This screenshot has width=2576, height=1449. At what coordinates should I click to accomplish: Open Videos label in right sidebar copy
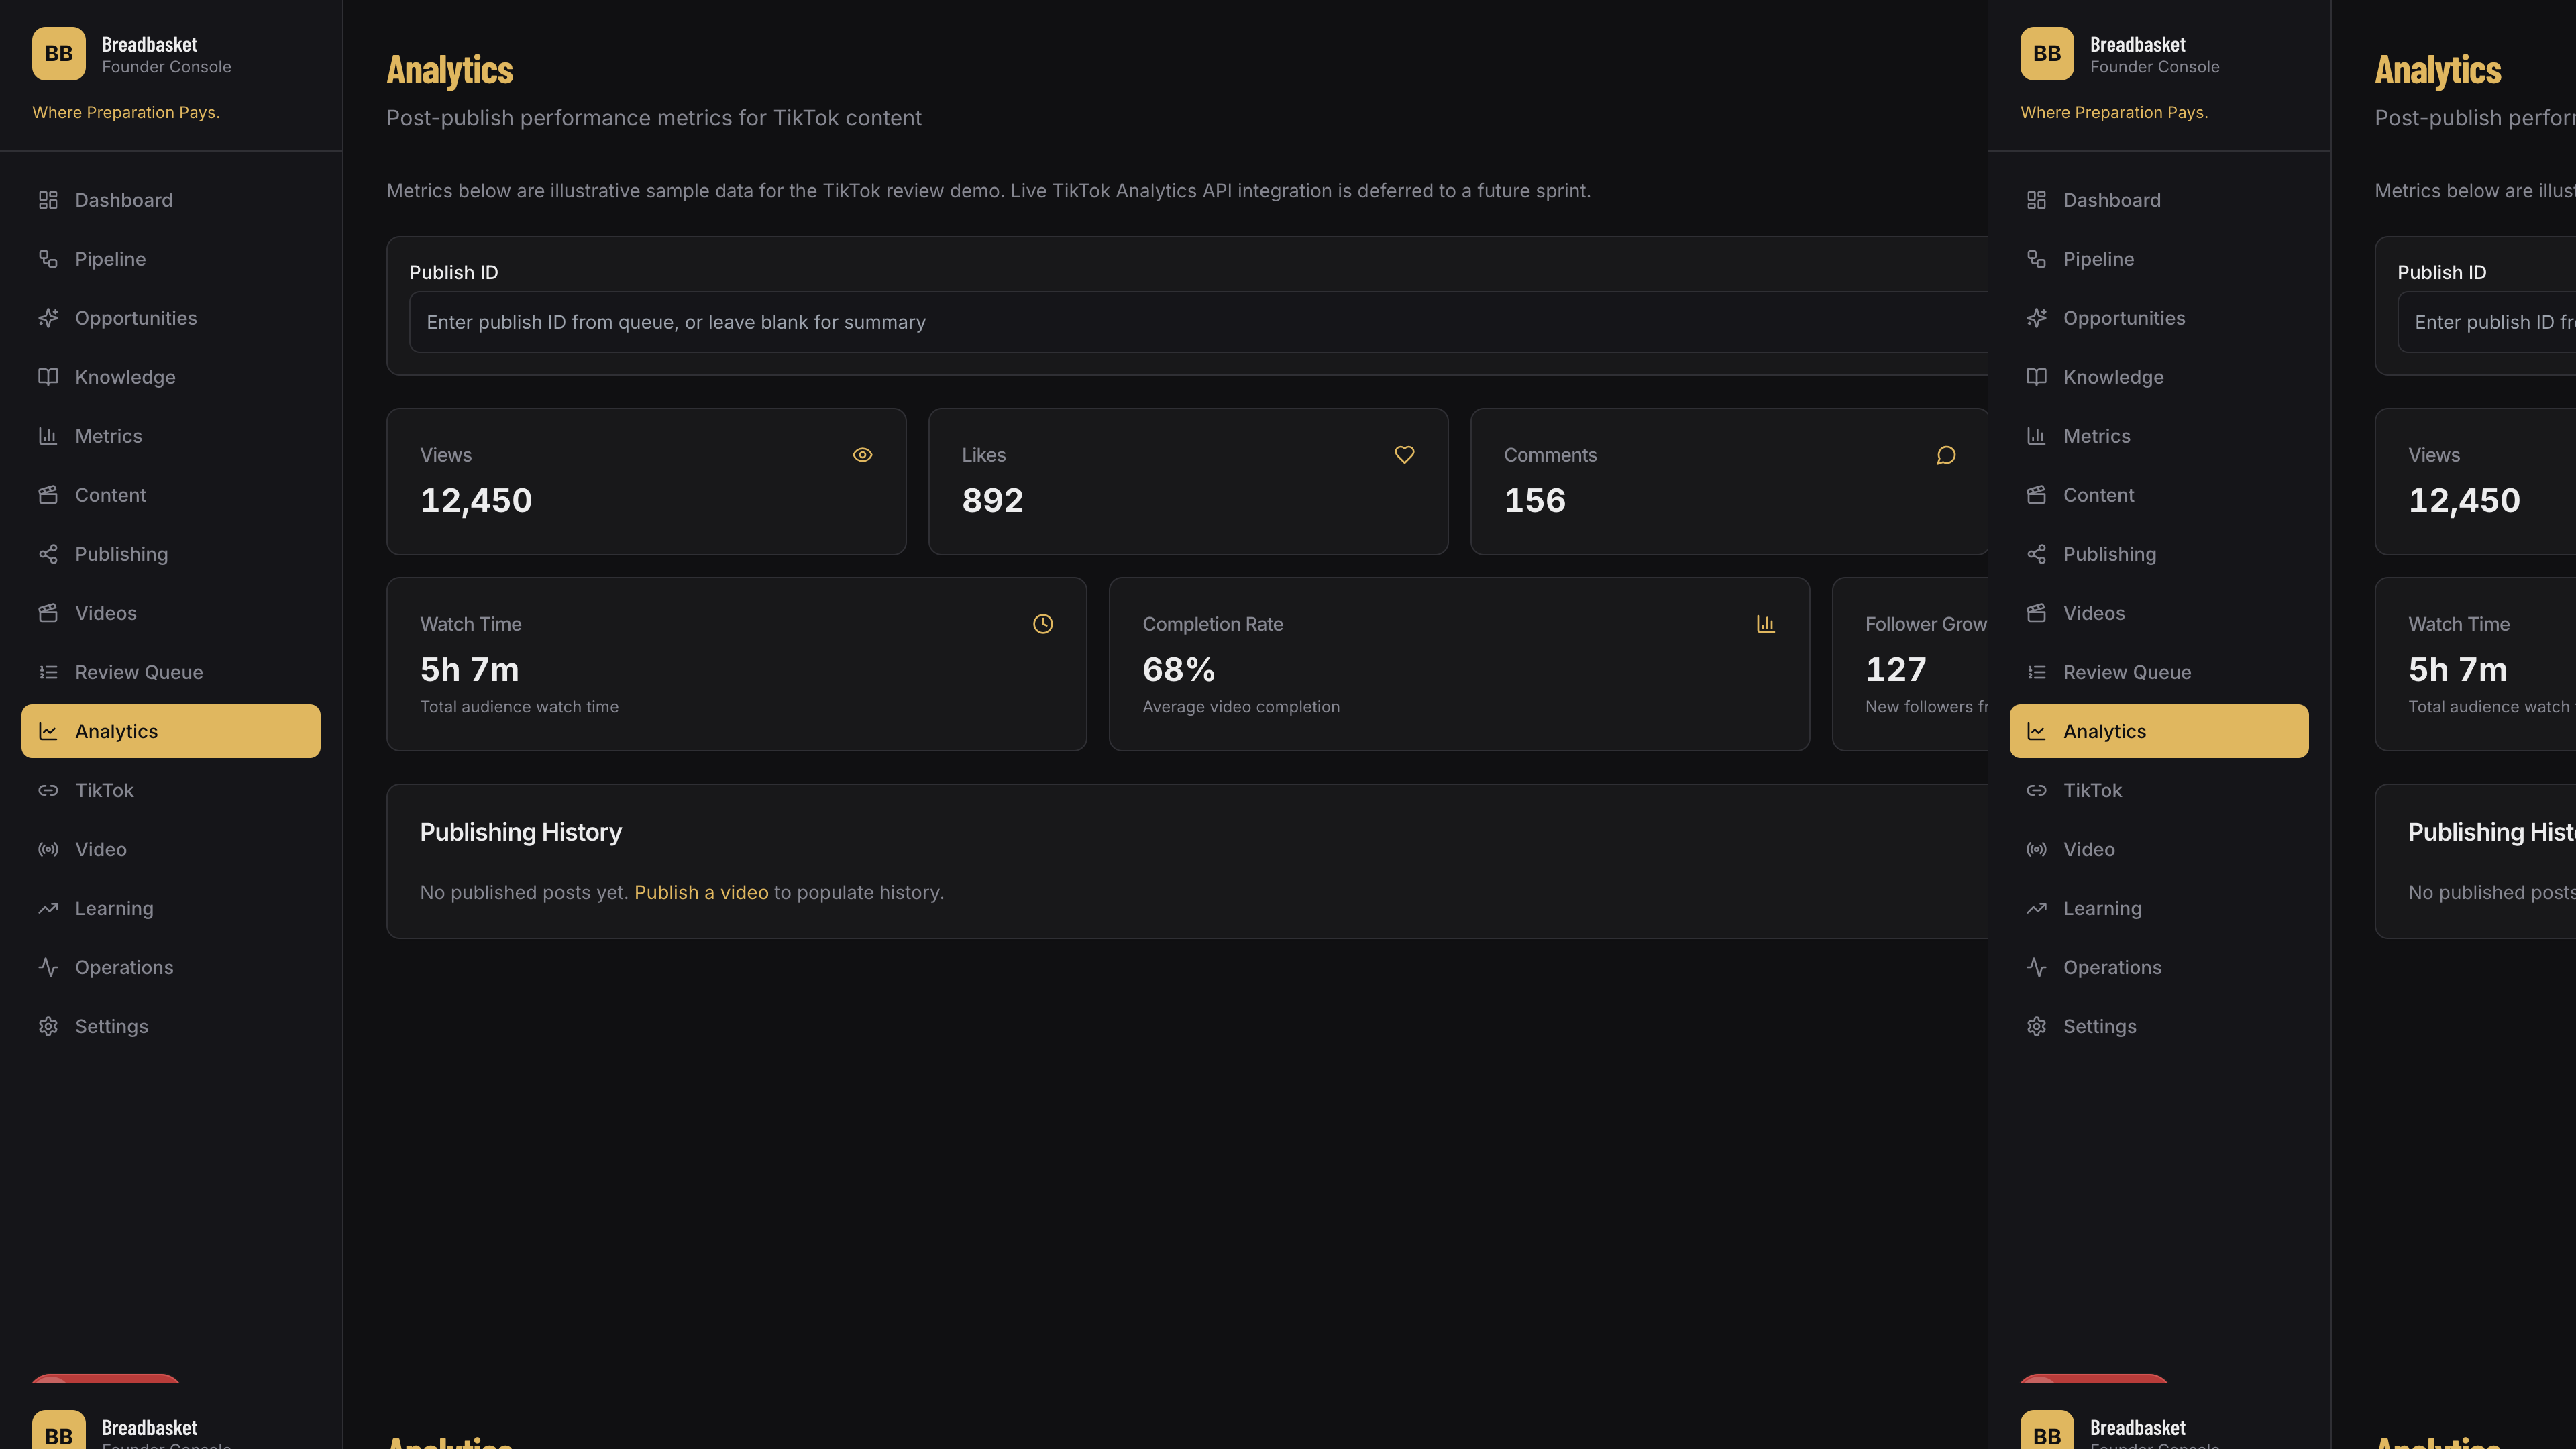click(2094, 613)
